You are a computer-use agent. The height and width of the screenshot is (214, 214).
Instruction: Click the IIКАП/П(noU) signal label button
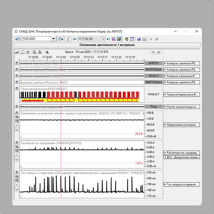click(x=154, y=69)
